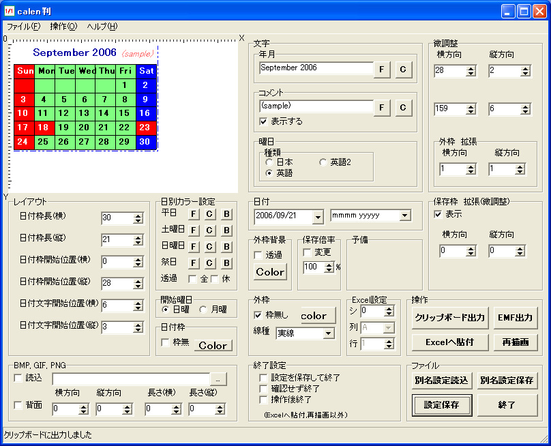Open the ファイル(F) menu
551x446 pixels.
[24, 27]
